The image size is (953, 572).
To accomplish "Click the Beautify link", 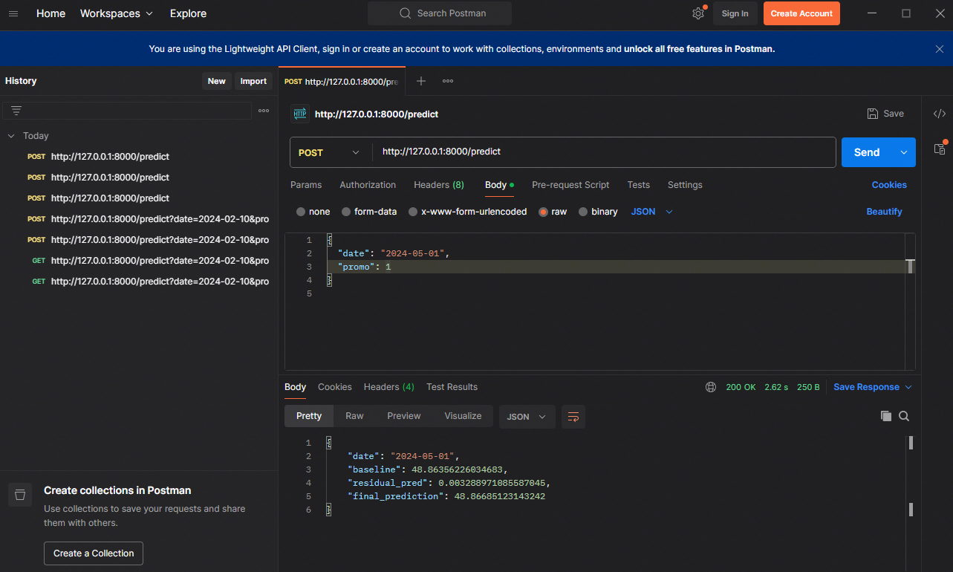I will point(884,212).
